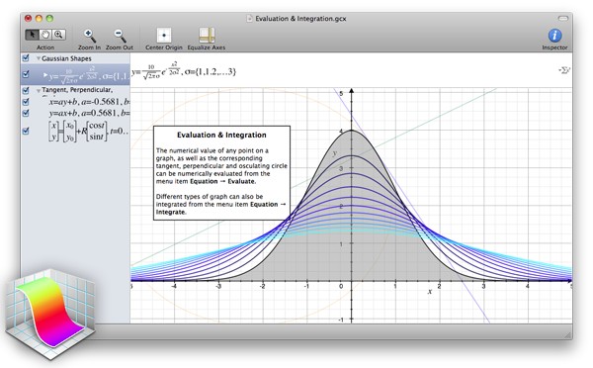Toggle checkbox for the circle matrix equation
Image resolution: width=593 pixels, height=368 pixels.
26,131
